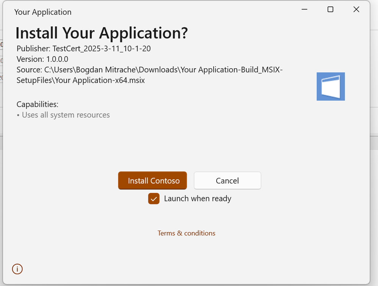The image size is (378, 286).
Task: Click the Capabilities: label
Action: (x=37, y=104)
